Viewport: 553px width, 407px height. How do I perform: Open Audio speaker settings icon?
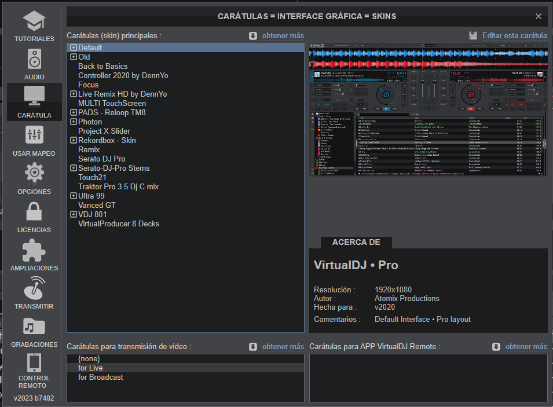[x=34, y=59]
